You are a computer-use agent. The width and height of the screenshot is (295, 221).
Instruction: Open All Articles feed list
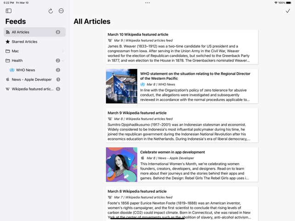[x=34, y=32]
